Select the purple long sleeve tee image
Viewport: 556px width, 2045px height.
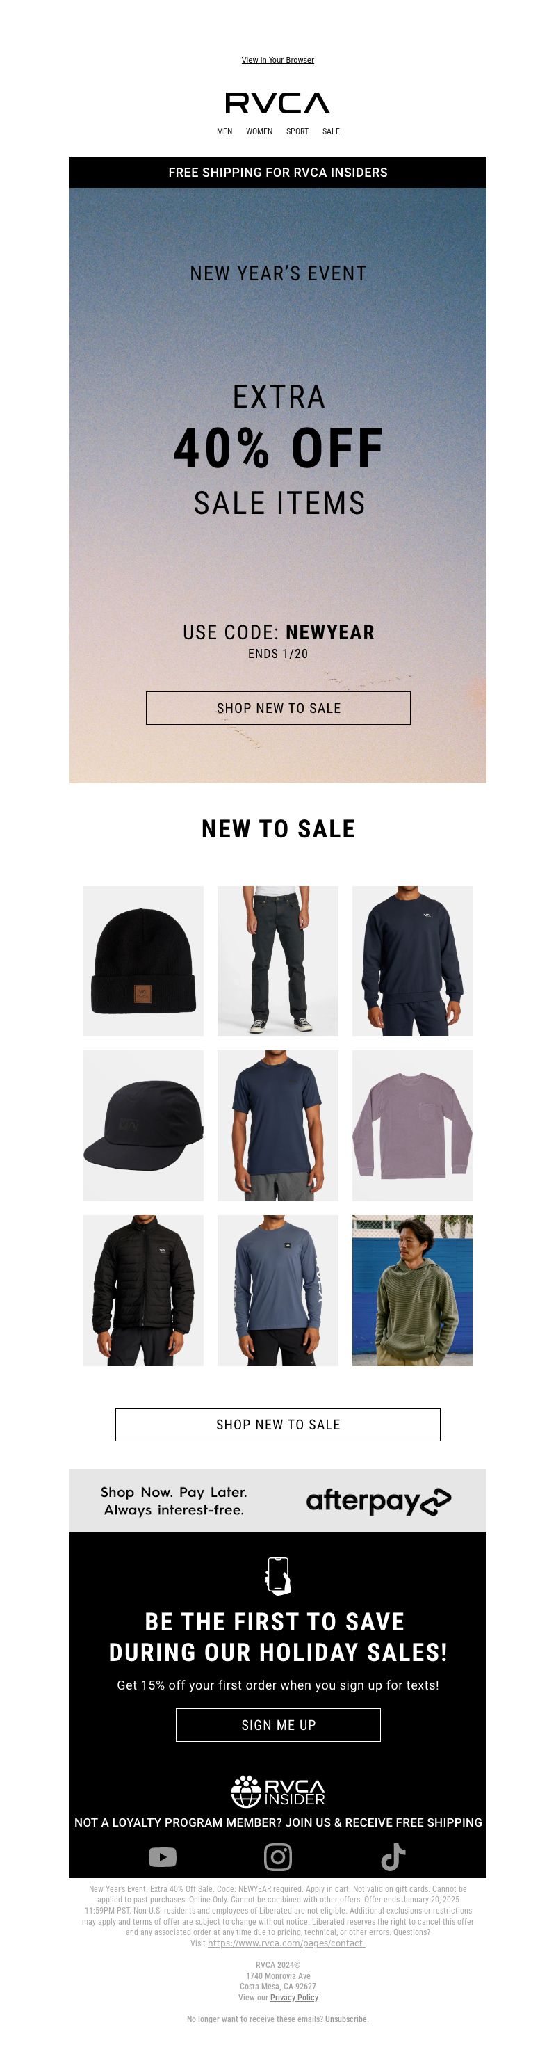(412, 1125)
